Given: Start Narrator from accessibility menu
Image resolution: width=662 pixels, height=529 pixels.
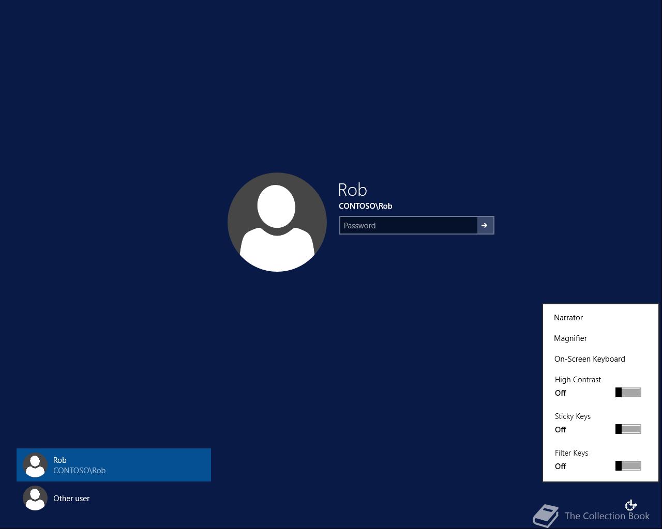Looking at the screenshot, I should pos(568,318).
